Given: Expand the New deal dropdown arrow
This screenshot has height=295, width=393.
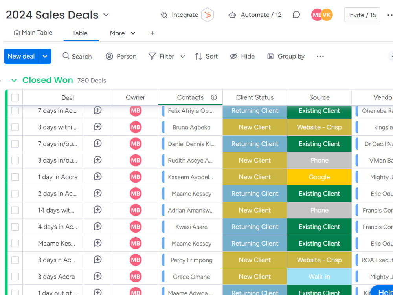Looking at the screenshot, I should (x=45, y=56).
